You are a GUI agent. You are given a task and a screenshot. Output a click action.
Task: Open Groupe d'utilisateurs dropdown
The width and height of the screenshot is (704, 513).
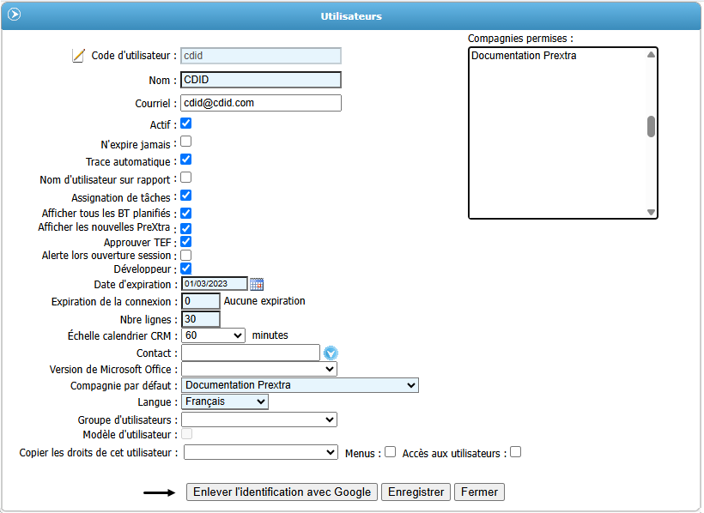coord(259,419)
